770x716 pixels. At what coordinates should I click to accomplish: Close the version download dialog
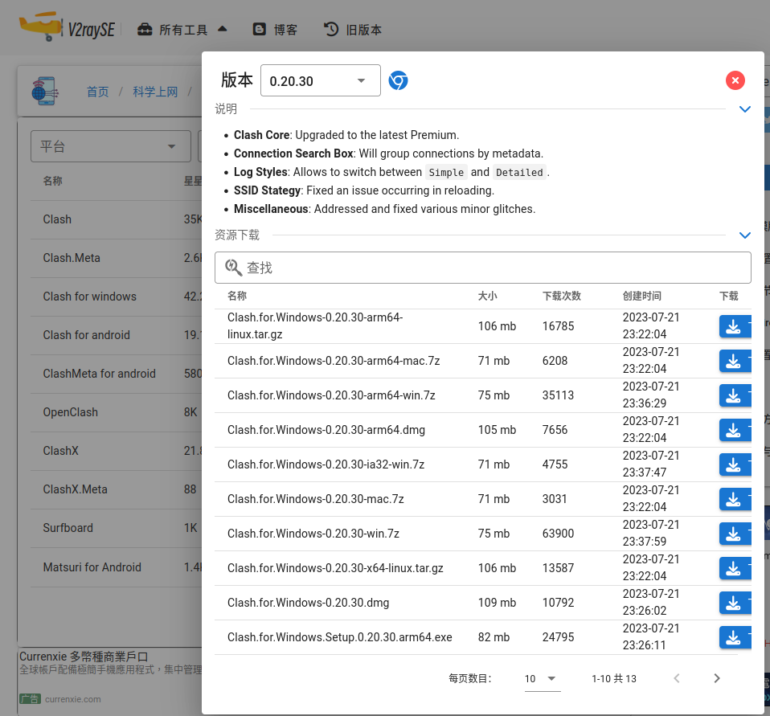(735, 80)
